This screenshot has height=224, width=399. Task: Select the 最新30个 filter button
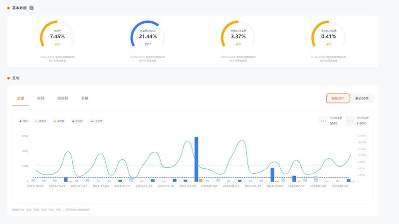[338, 99]
